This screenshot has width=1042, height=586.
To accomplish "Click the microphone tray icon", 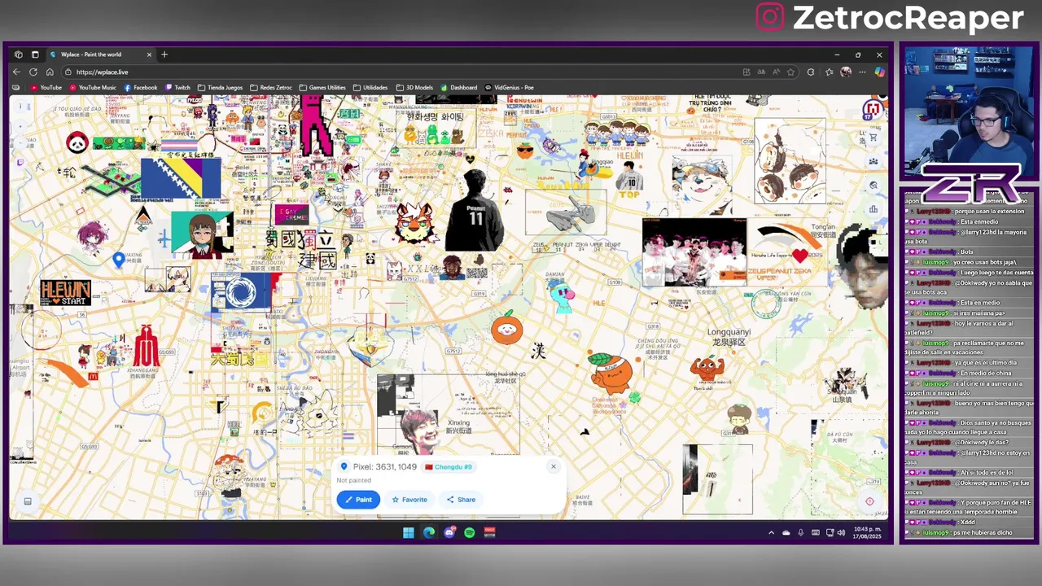I will click(800, 532).
